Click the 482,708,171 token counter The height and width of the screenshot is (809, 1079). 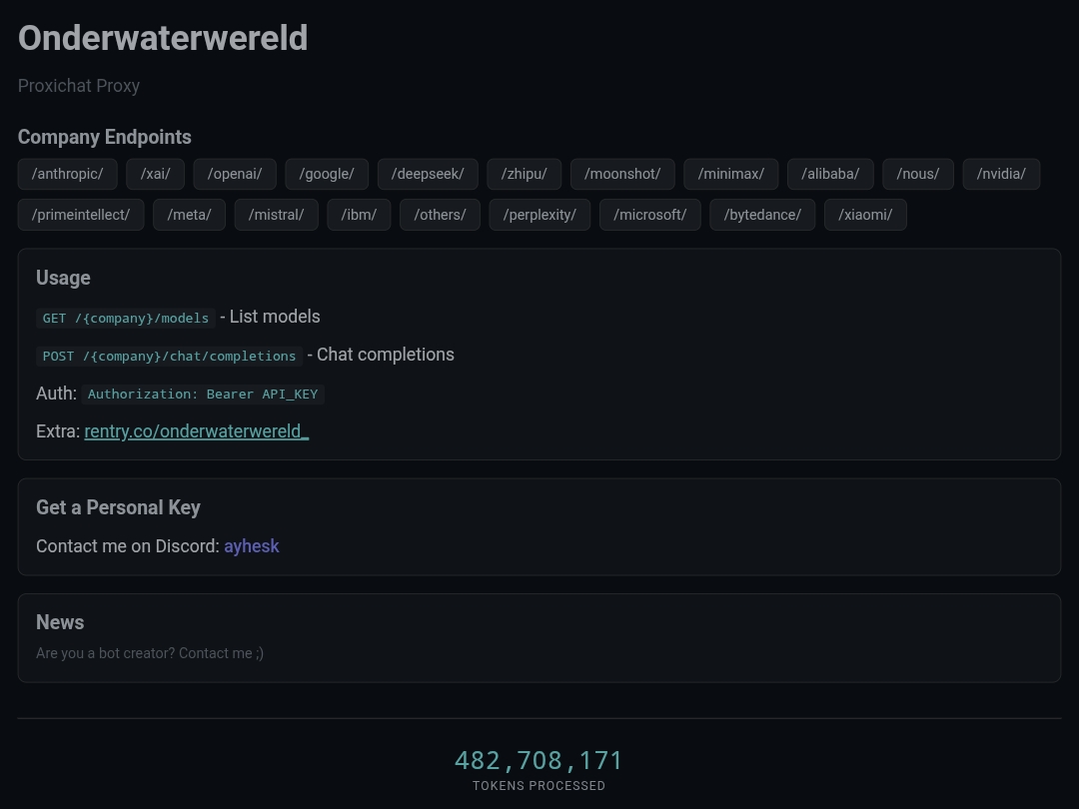(539, 761)
